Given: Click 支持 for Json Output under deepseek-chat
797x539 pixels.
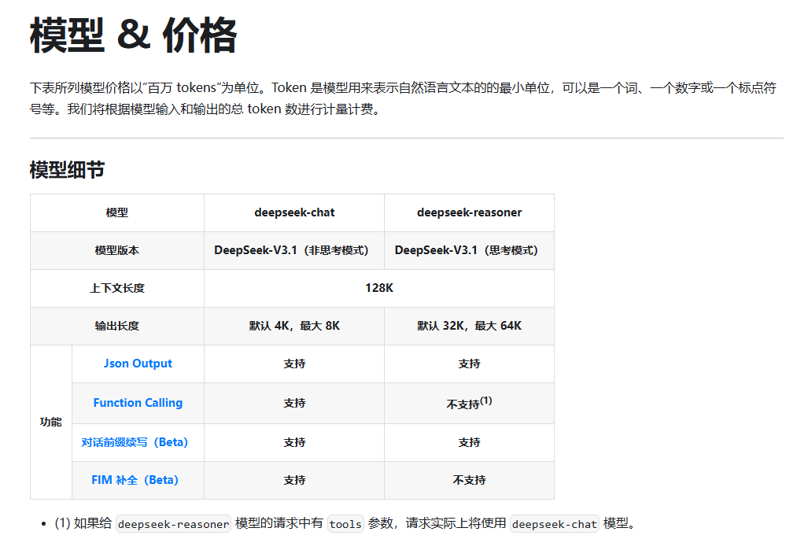Looking at the screenshot, I should 294,364.
